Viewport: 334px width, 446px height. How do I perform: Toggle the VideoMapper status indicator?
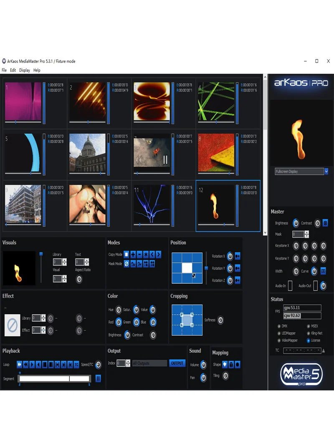click(x=279, y=340)
